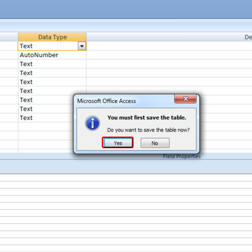Choose No in the save dialog
Image resolution: width=252 pixels, height=252 pixels.
(x=155, y=143)
